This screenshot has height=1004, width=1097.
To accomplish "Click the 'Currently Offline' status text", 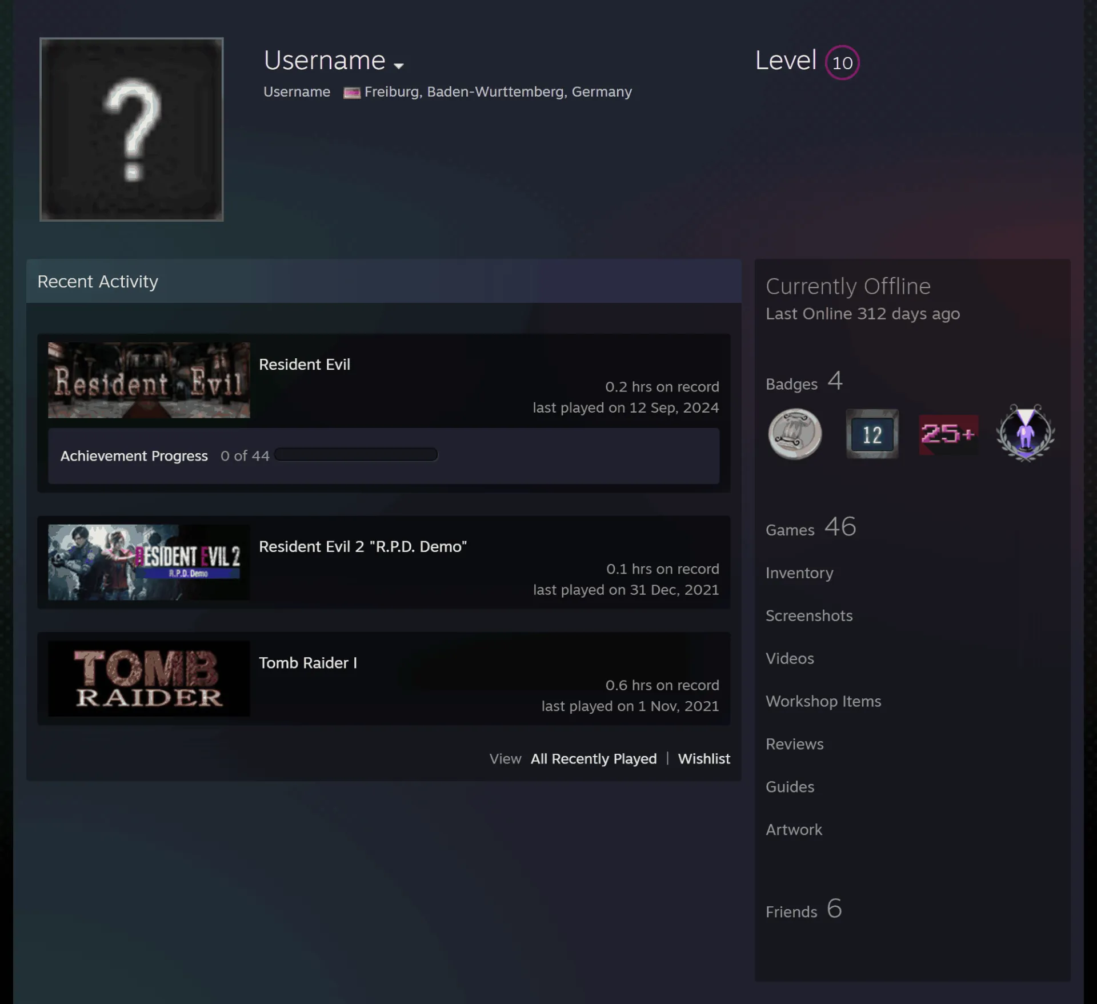I will tap(848, 286).
